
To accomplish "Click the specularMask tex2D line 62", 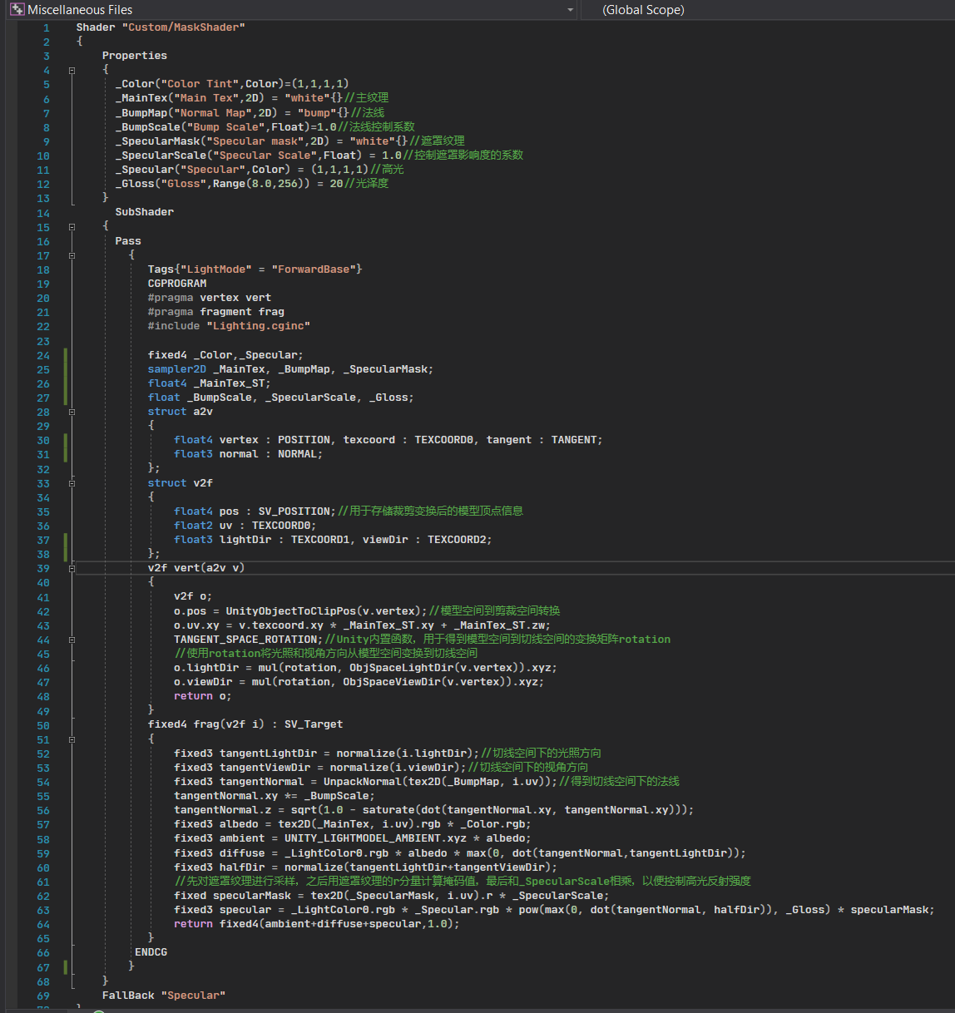I will point(391,896).
